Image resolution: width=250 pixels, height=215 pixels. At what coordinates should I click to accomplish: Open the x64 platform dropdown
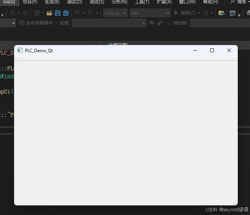tap(150, 13)
